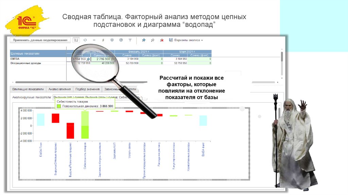Select the Операционные доходы row label
This screenshot has height=195, width=348.
point(26,63)
